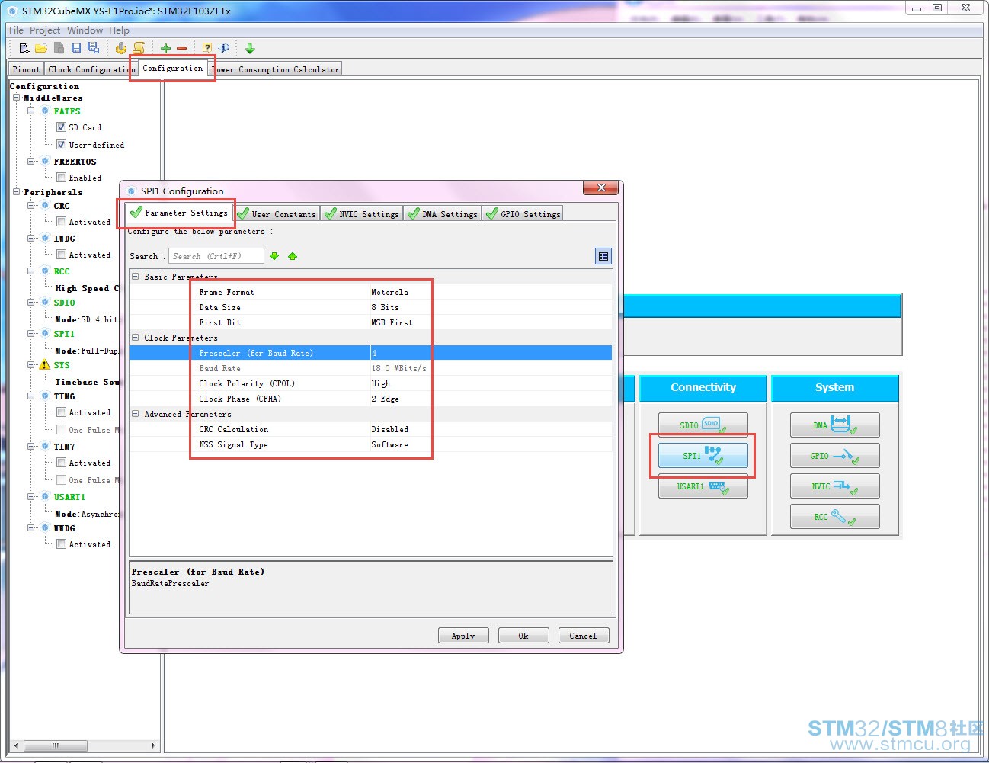Click the blue floppy Save icon
This screenshot has height=763, width=989.
tap(76, 48)
